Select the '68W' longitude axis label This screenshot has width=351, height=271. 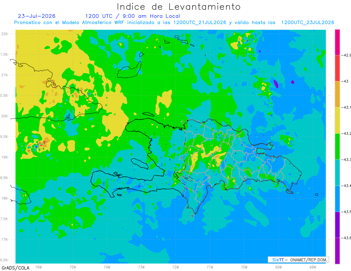coord(312,267)
